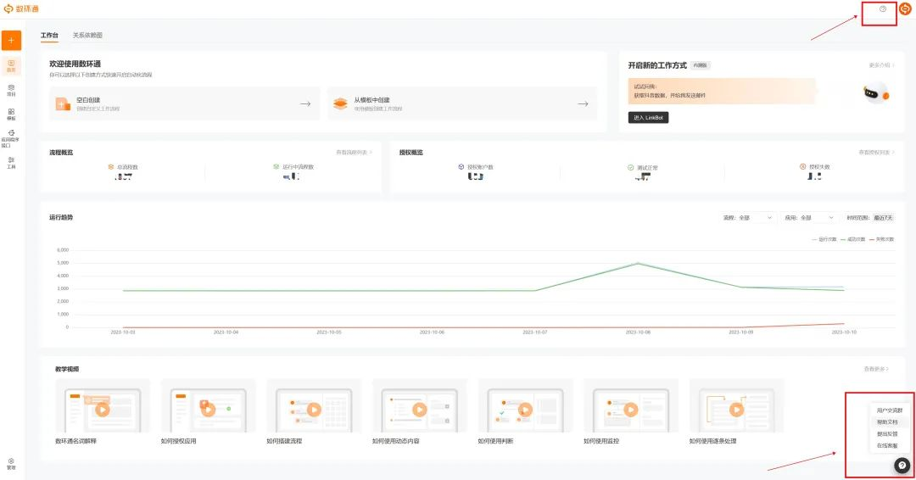916x480 pixels.
Task: Play the 如何搭建流程 video
Action: [x=314, y=410]
